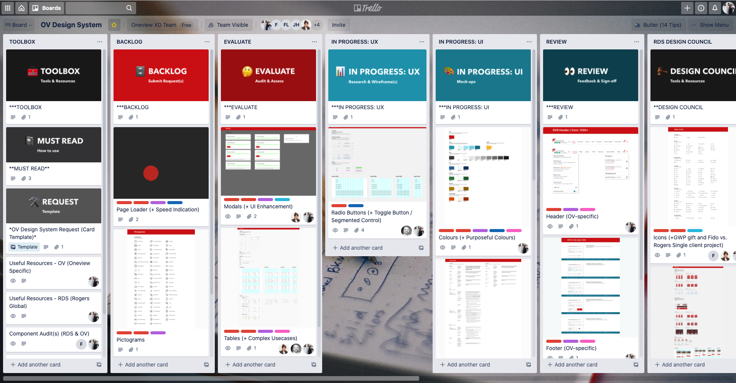The height and width of the screenshot is (383, 736).
Task: Add another card in TOOLBOX list
Action: click(x=35, y=365)
